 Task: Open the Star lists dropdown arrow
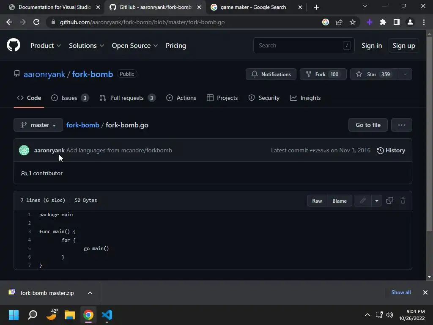coord(405,74)
